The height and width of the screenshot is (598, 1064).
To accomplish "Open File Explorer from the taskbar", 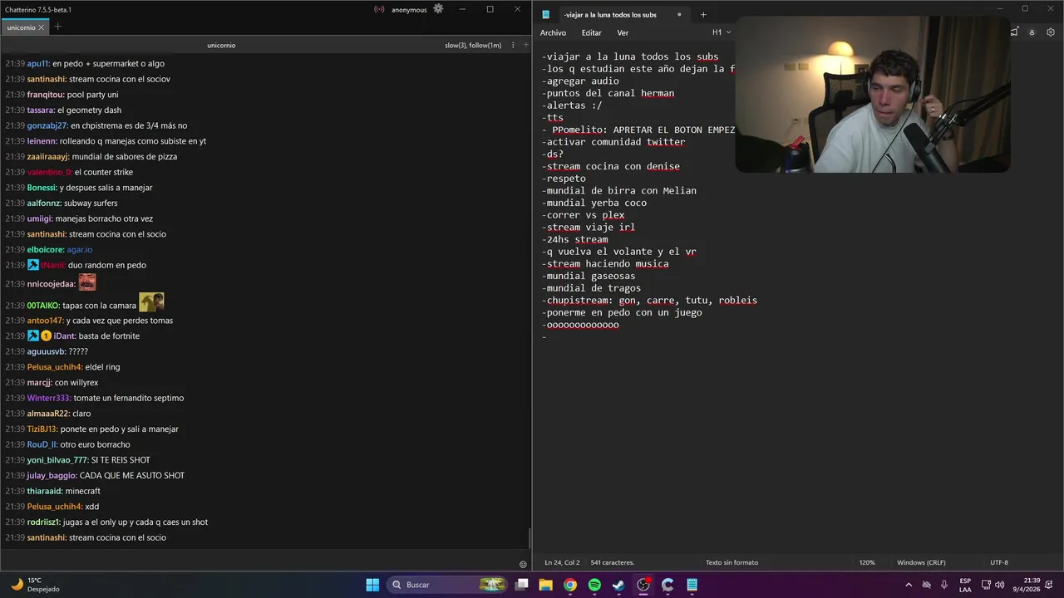I will click(546, 585).
